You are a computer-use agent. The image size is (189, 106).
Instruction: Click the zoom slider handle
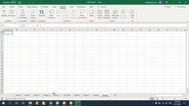(x=174, y=99)
